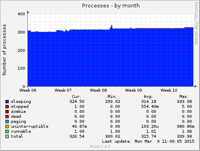Click sleeping maximum value 333.98

point(184,102)
